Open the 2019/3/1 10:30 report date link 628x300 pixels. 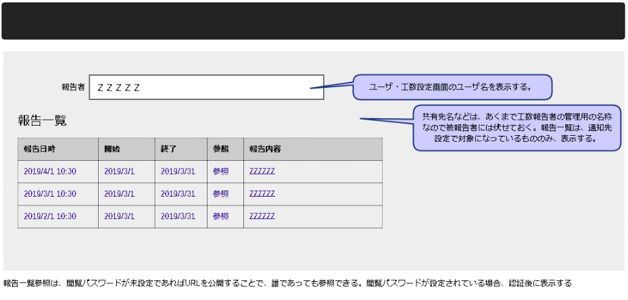point(50,194)
